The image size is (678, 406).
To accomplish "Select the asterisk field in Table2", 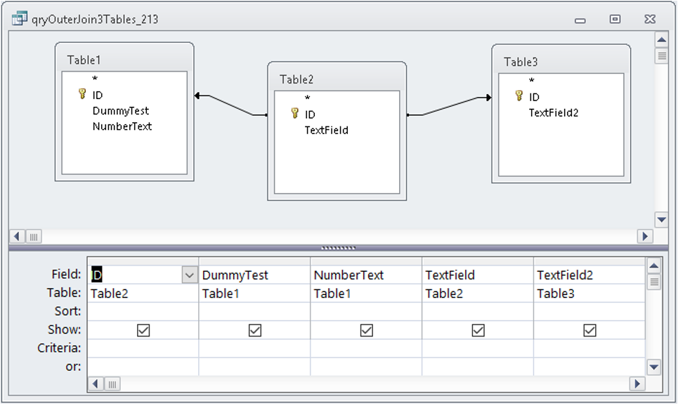I will coord(308,98).
